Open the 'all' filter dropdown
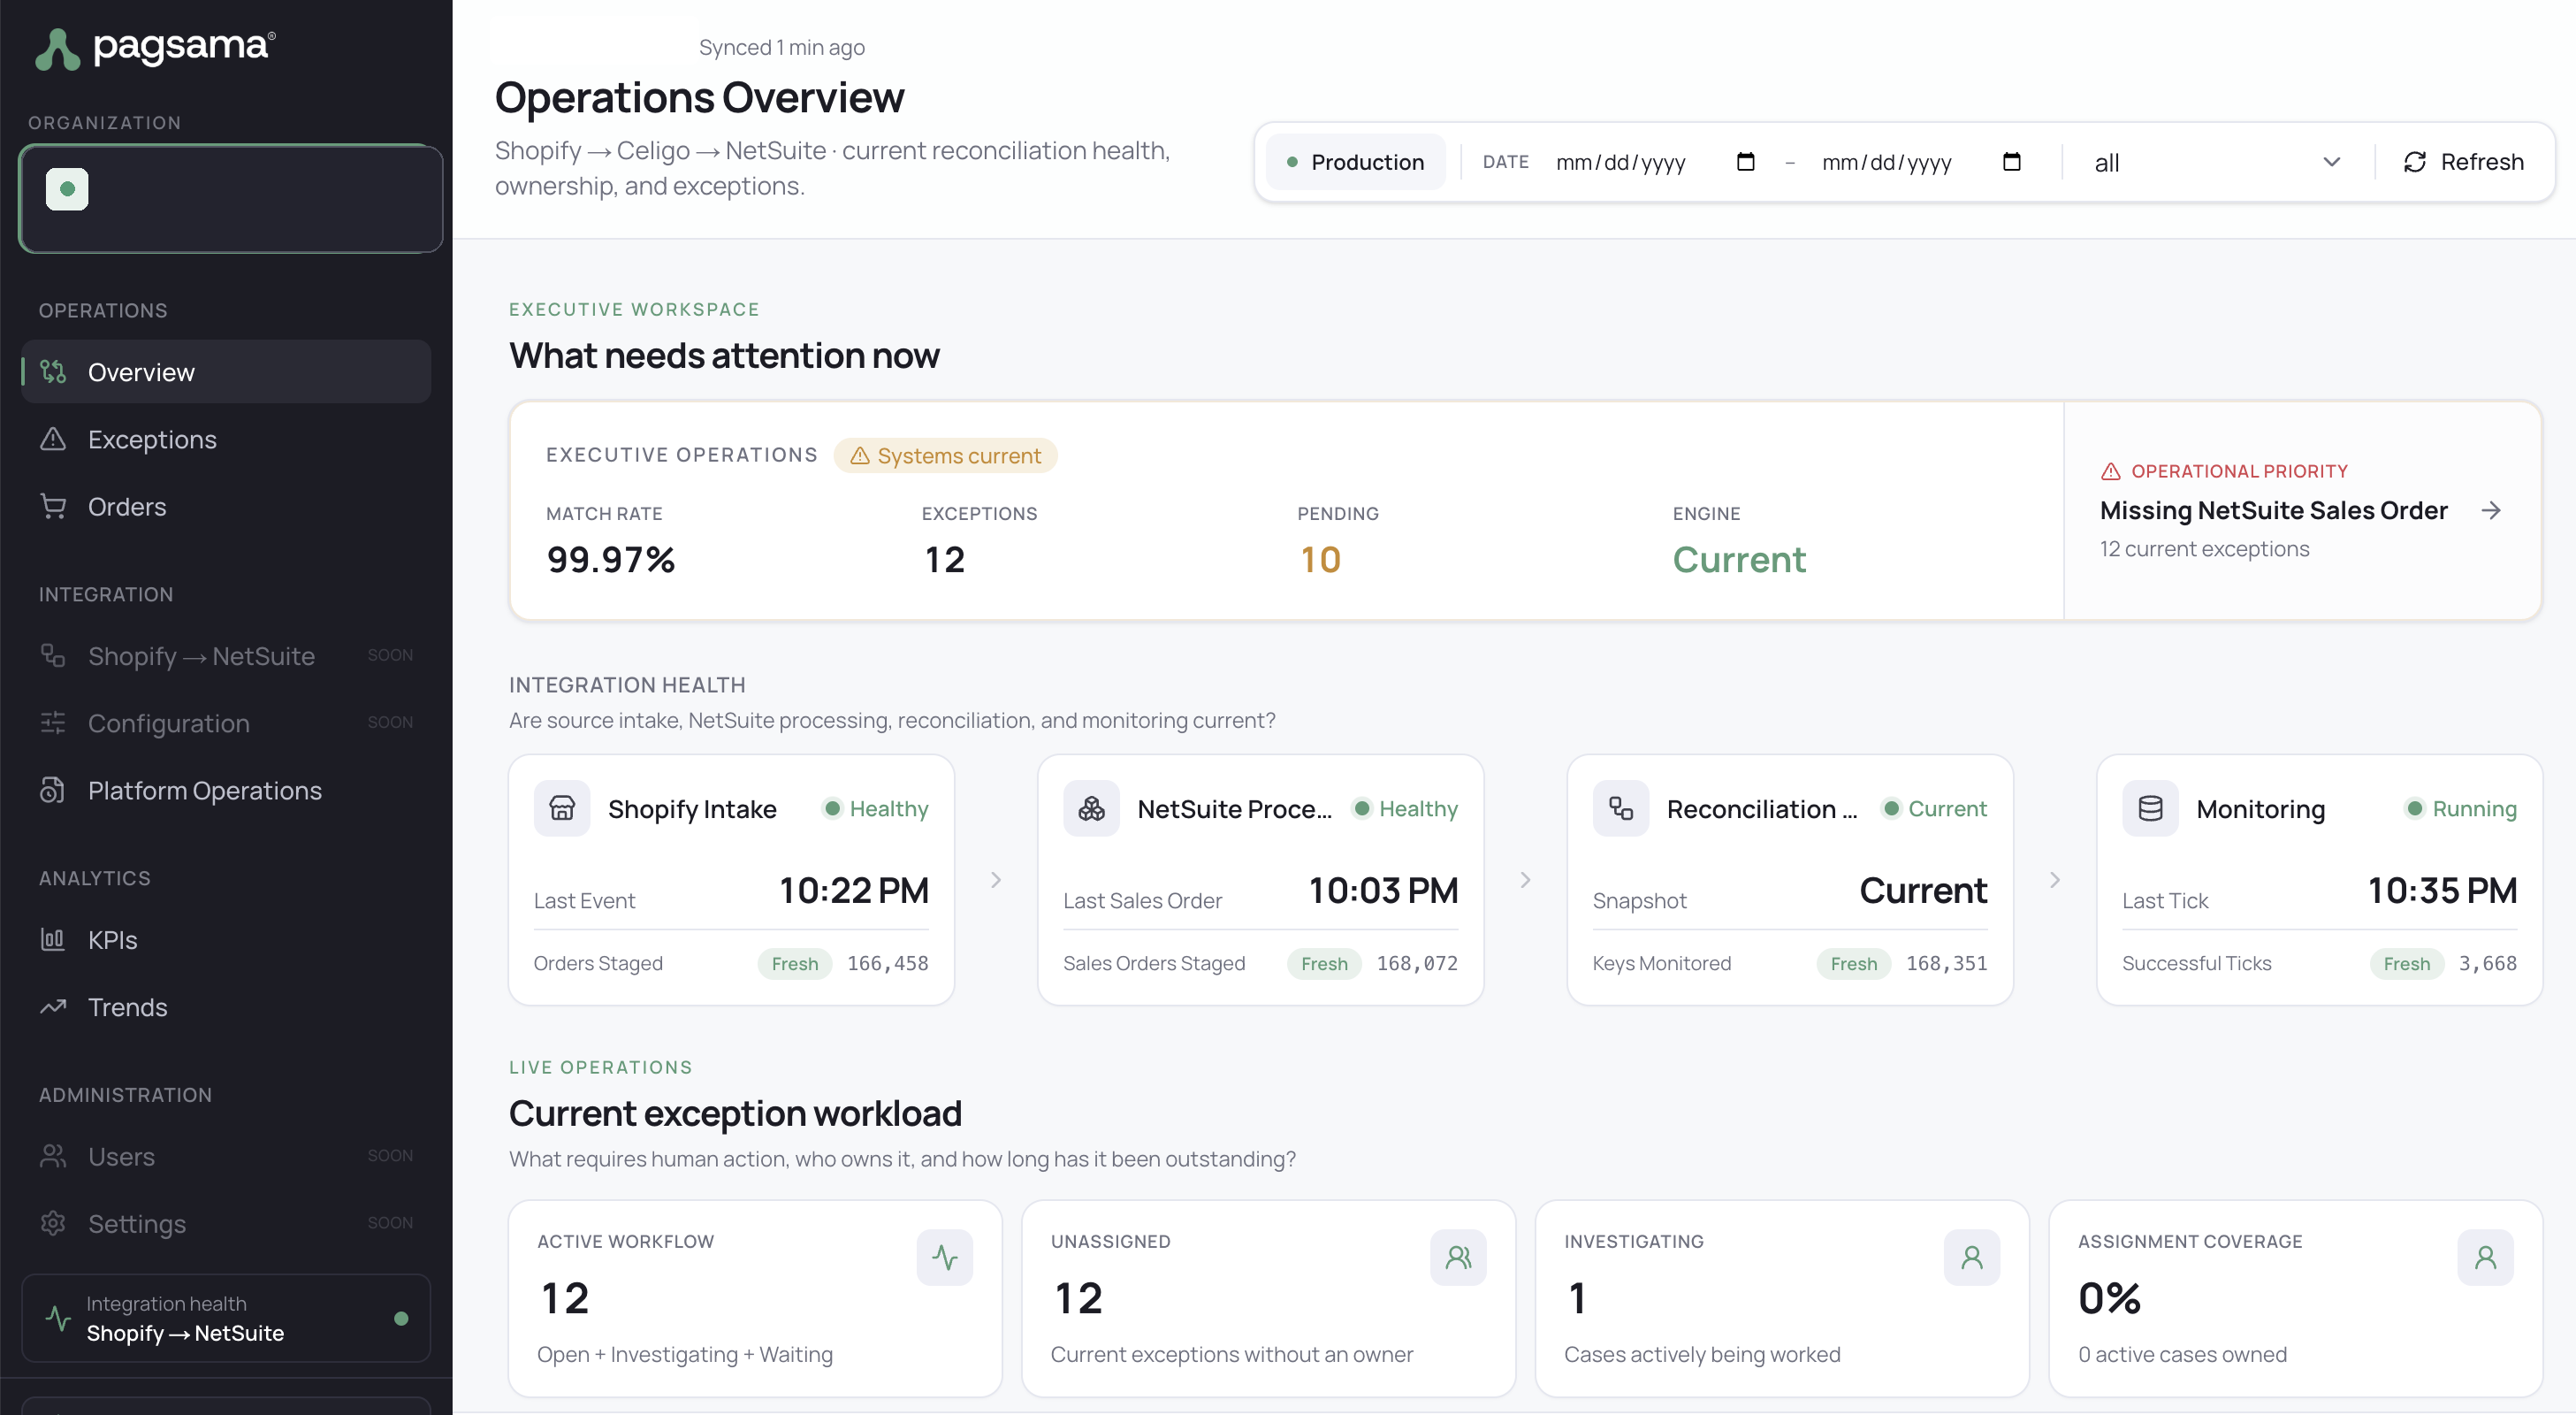This screenshot has width=2576, height=1415. click(2218, 162)
